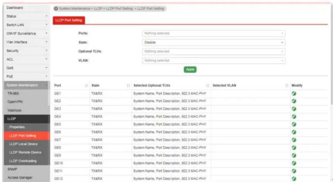
Task: Collapse the System Maintenance menu
Action: 27,85
